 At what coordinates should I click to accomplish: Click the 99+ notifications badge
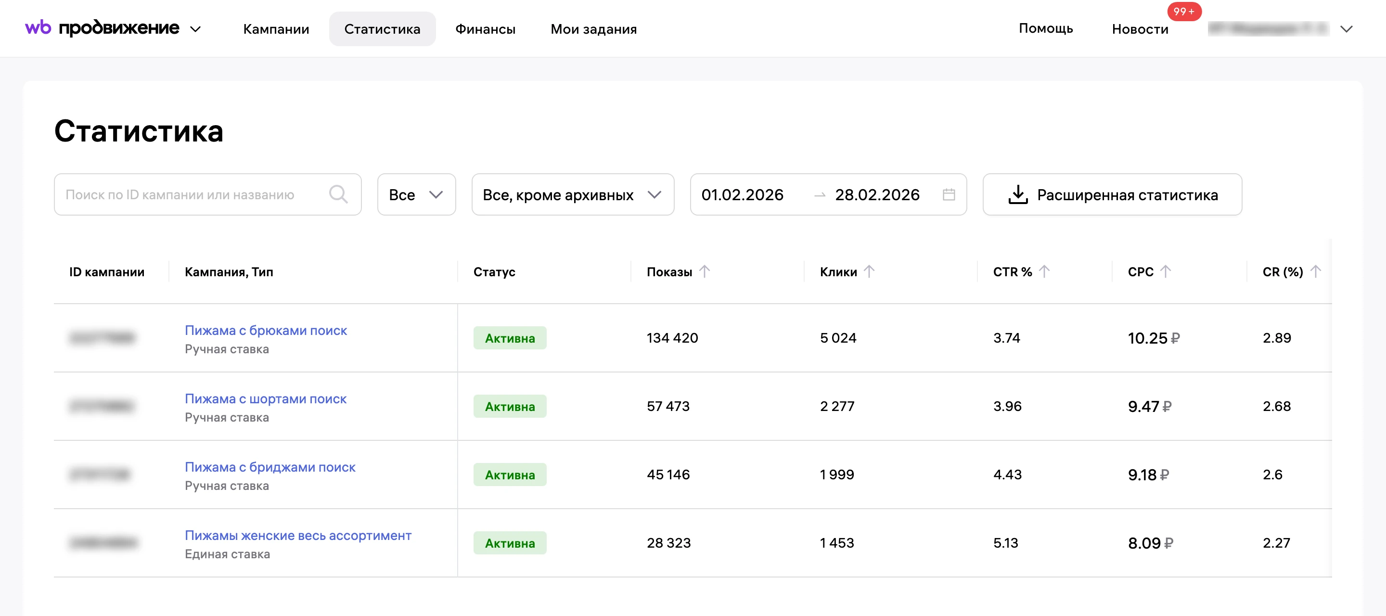[x=1184, y=11]
